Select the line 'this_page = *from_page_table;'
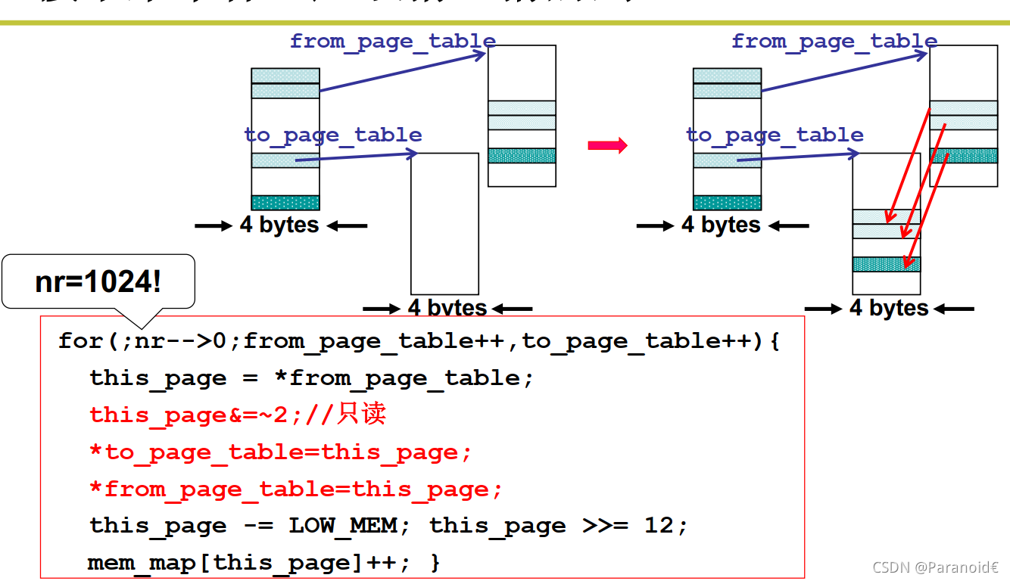The width and height of the screenshot is (1010, 581). pos(312,378)
